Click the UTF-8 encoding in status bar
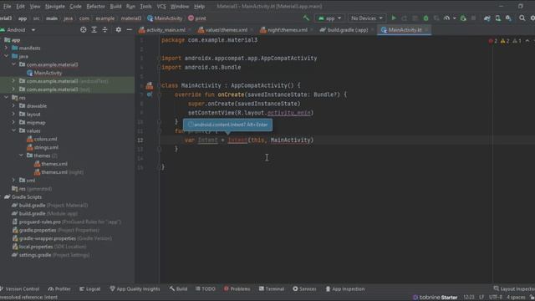The image size is (535, 301). (496, 298)
